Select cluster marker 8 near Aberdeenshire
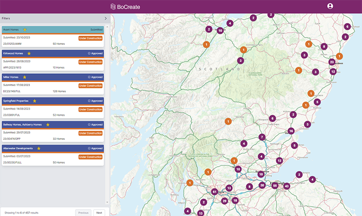362x216 pixels. click(324, 47)
